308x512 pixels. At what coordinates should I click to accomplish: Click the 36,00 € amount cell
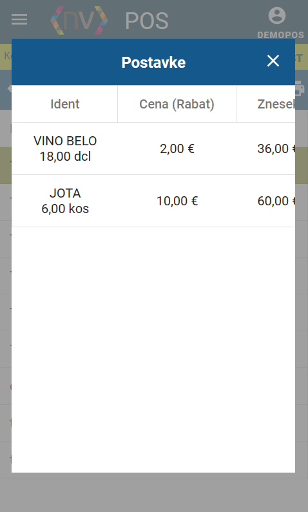click(265, 149)
